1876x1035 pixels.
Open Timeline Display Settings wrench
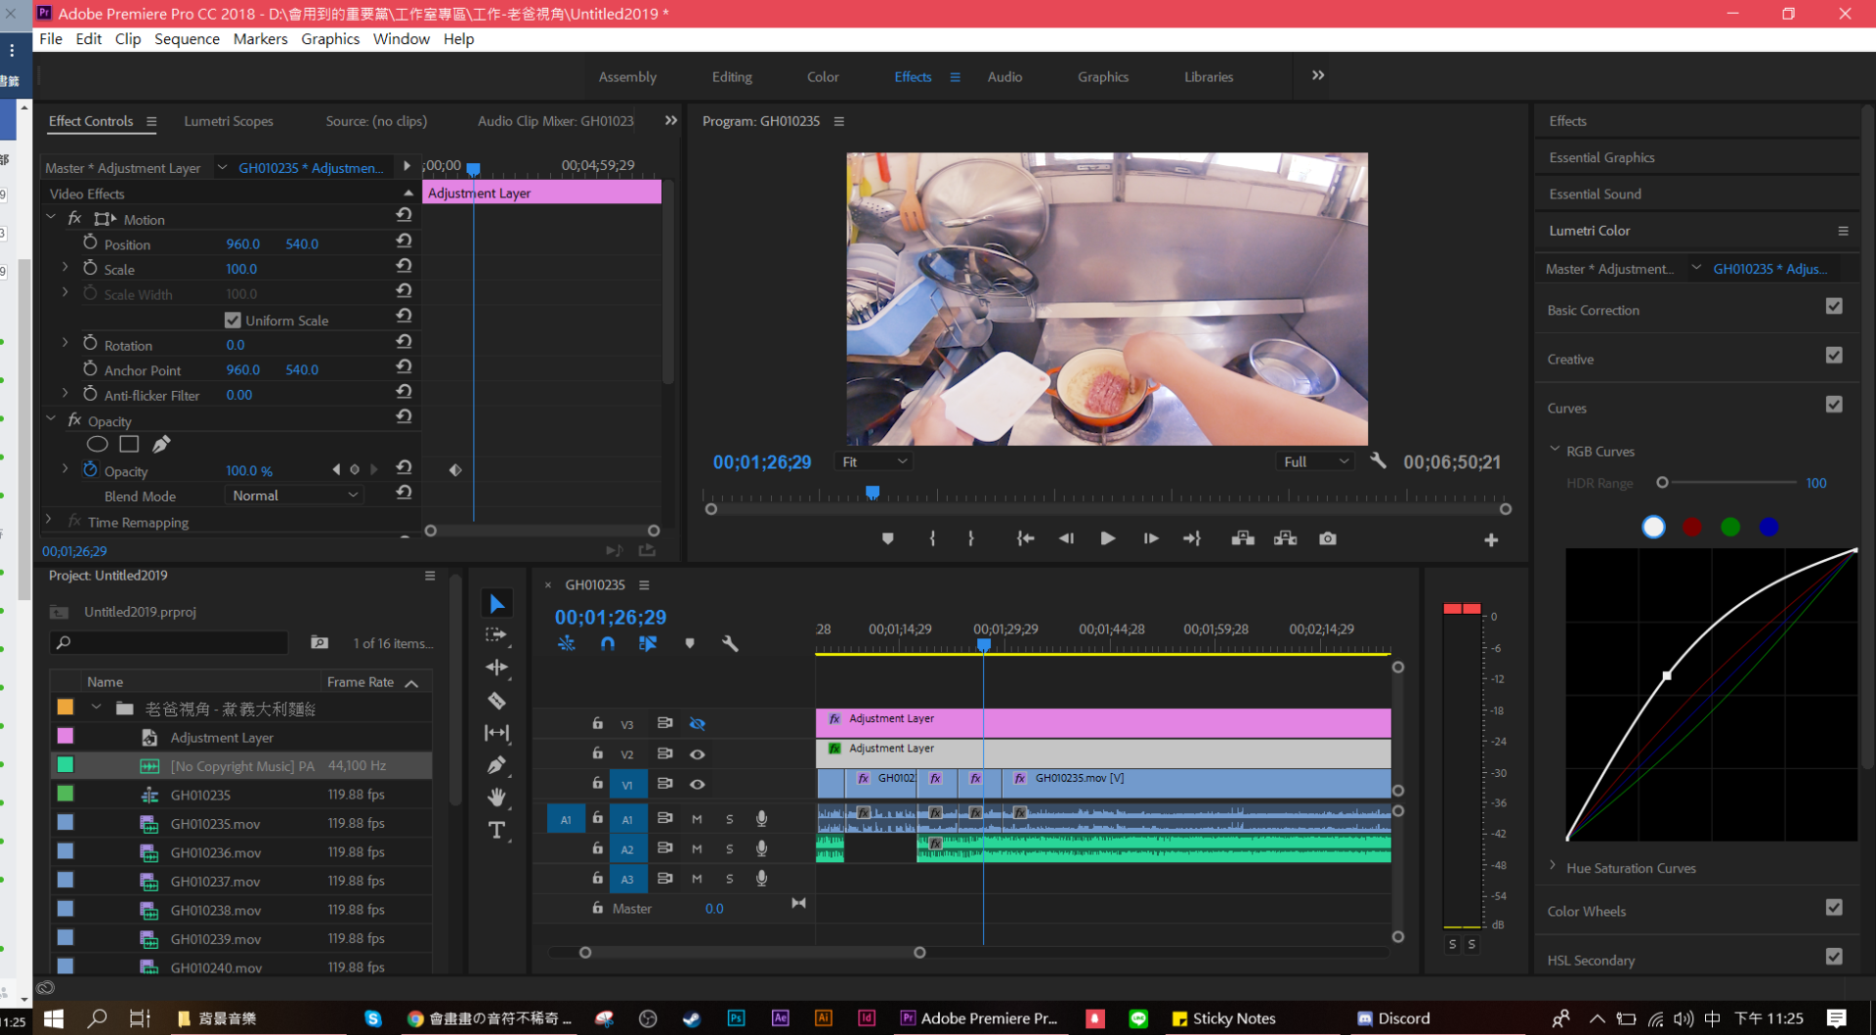point(730,643)
